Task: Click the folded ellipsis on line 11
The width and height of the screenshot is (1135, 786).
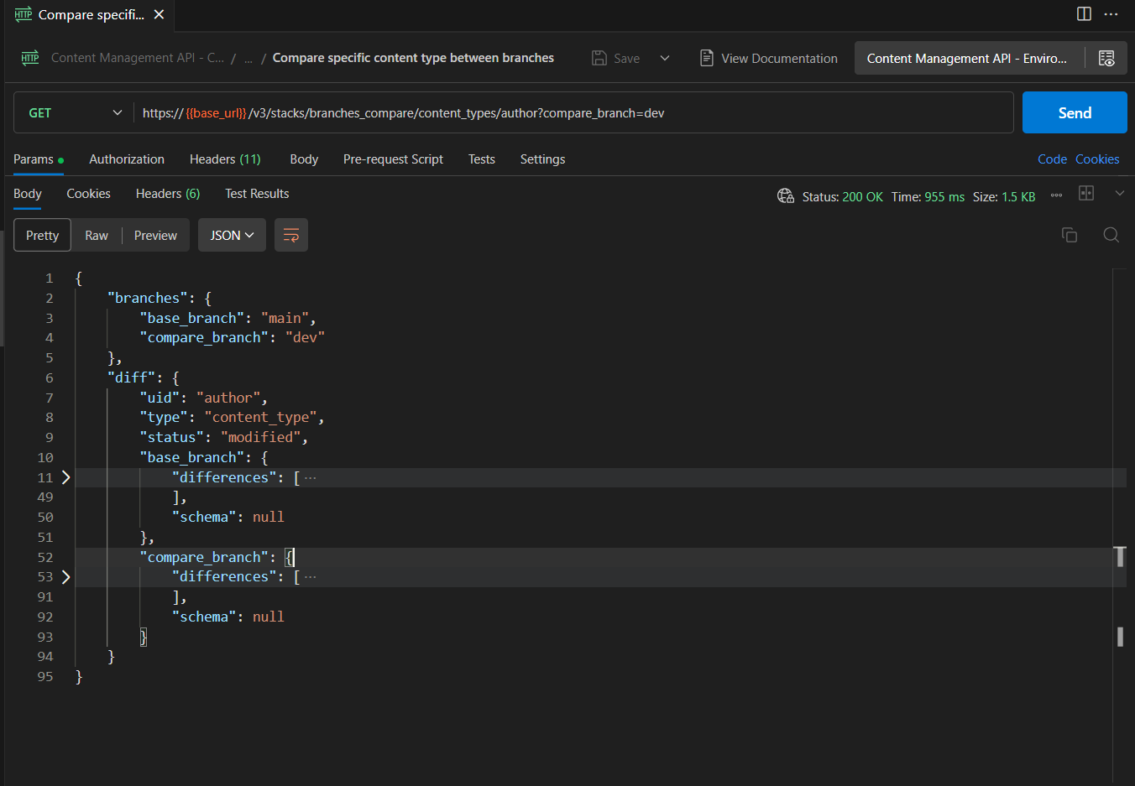Action: [311, 478]
